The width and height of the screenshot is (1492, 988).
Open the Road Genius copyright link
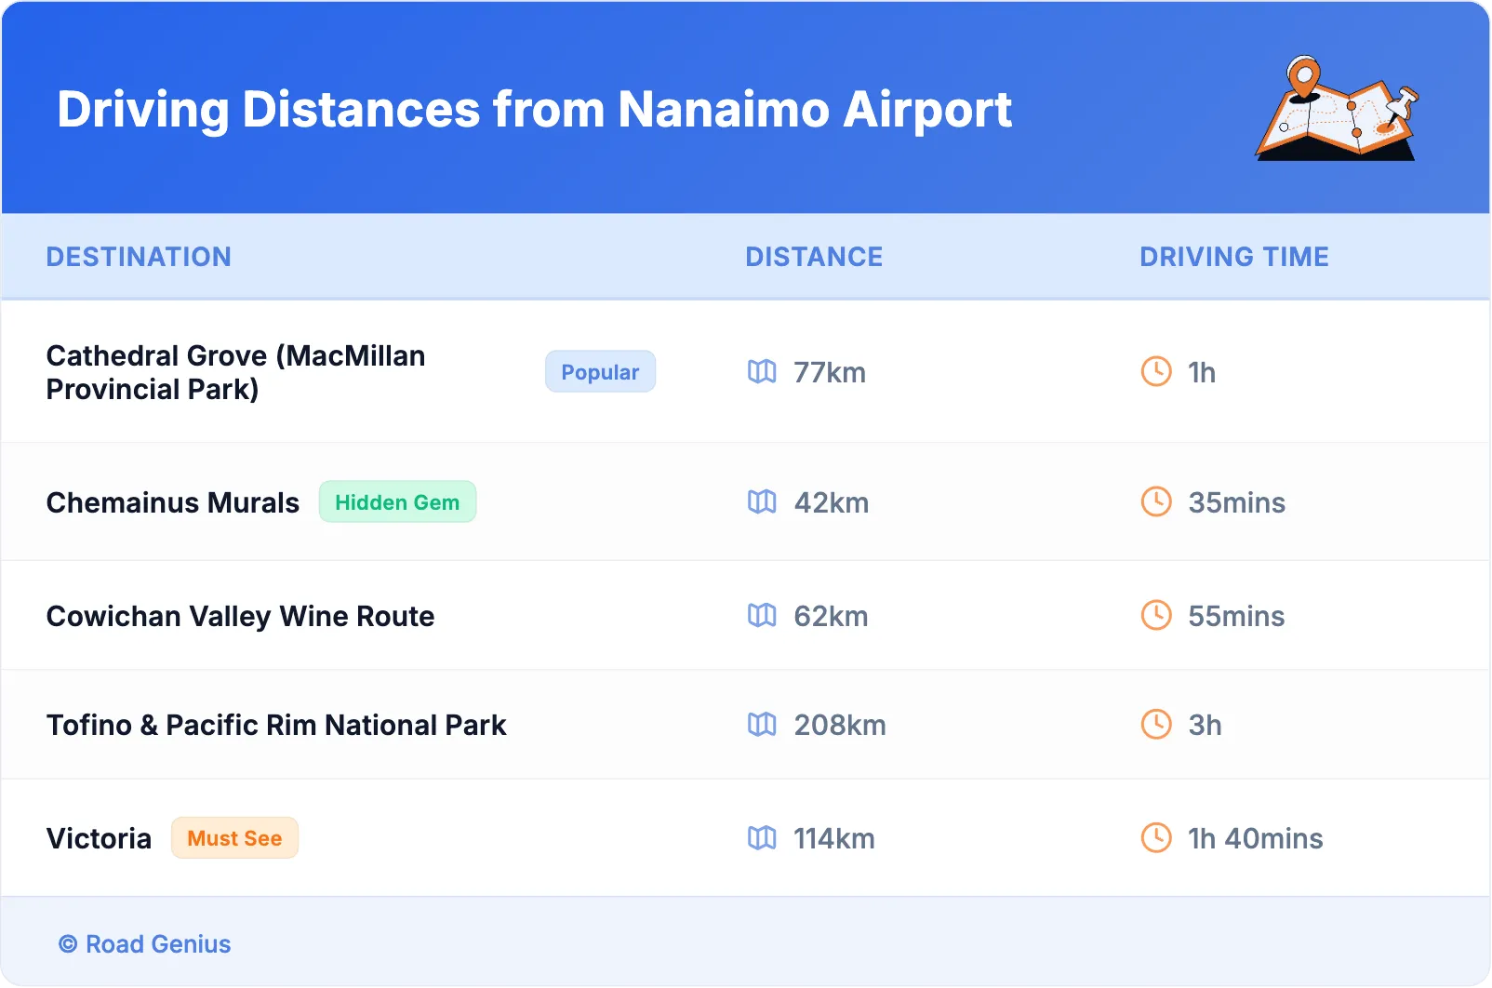click(x=145, y=944)
